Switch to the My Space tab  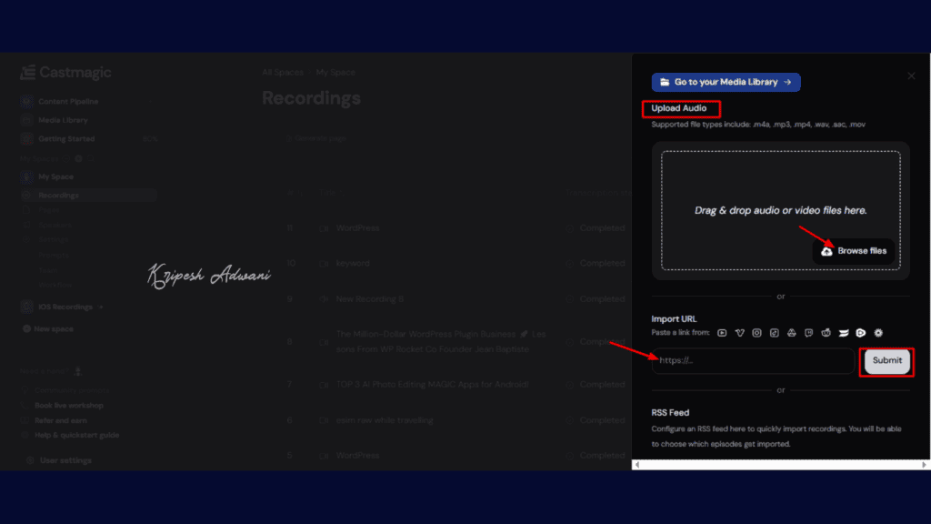335,72
